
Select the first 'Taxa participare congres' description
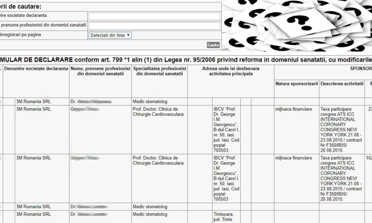(x=341, y=129)
